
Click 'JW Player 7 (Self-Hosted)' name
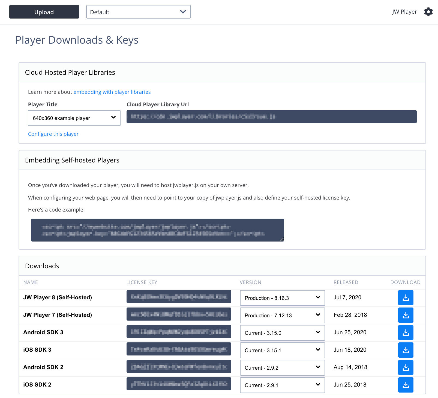pyautogui.click(x=58, y=315)
